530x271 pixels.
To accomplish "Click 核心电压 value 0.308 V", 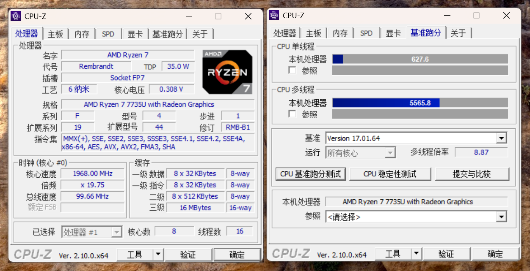I will 171,89.
